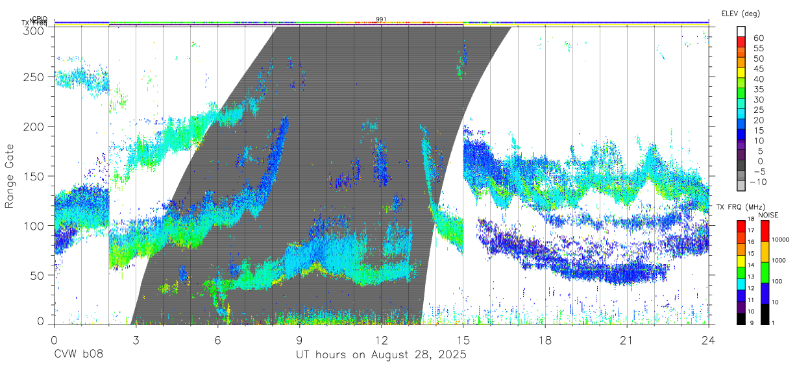The image size is (797, 368).
Task: Select the white top swatch of ELEV bar
Action: pos(742,31)
